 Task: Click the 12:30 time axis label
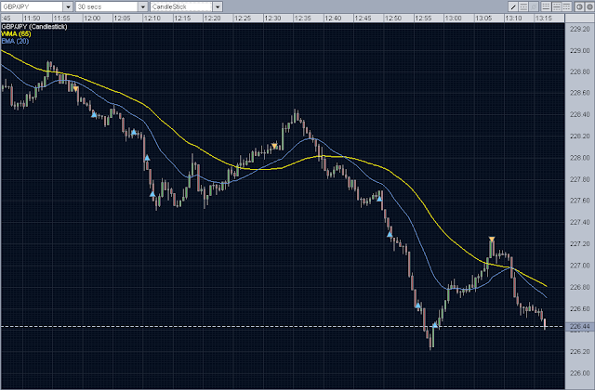click(x=272, y=19)
